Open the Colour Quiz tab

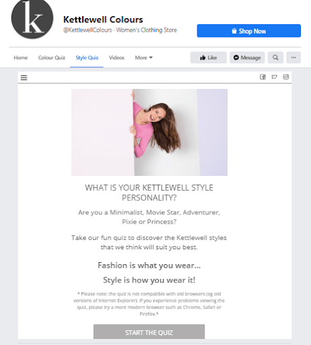52,58
